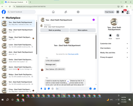This screenshot has width=133, height=106.
Task: Click the browser back arrow
Action: click(x=2, y=6)
